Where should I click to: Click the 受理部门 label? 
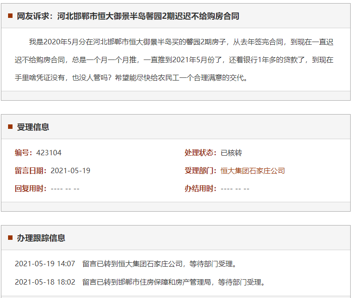(x=200, y=170)
